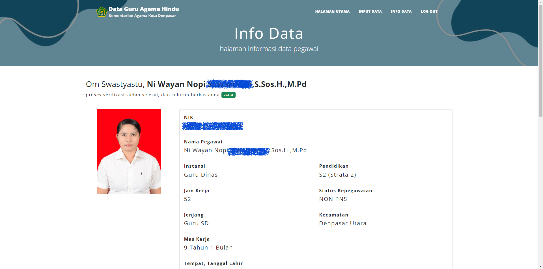543x269 pixels.
Task: Click the Data Guru Agama Hindu title
Action: coord(144,9)
